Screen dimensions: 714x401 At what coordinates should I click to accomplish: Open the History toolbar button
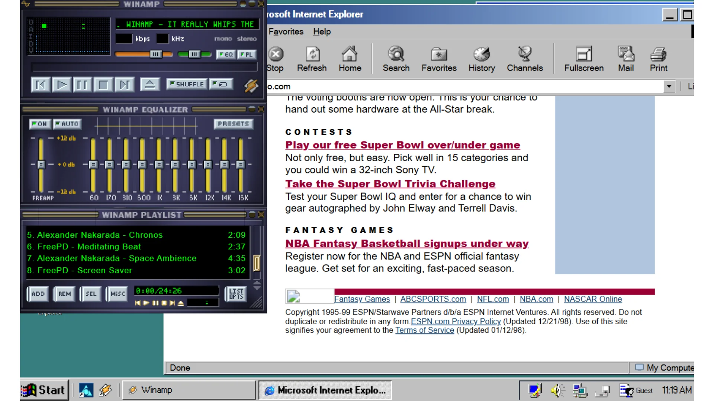pyautogui.click(x=482, y=59)
